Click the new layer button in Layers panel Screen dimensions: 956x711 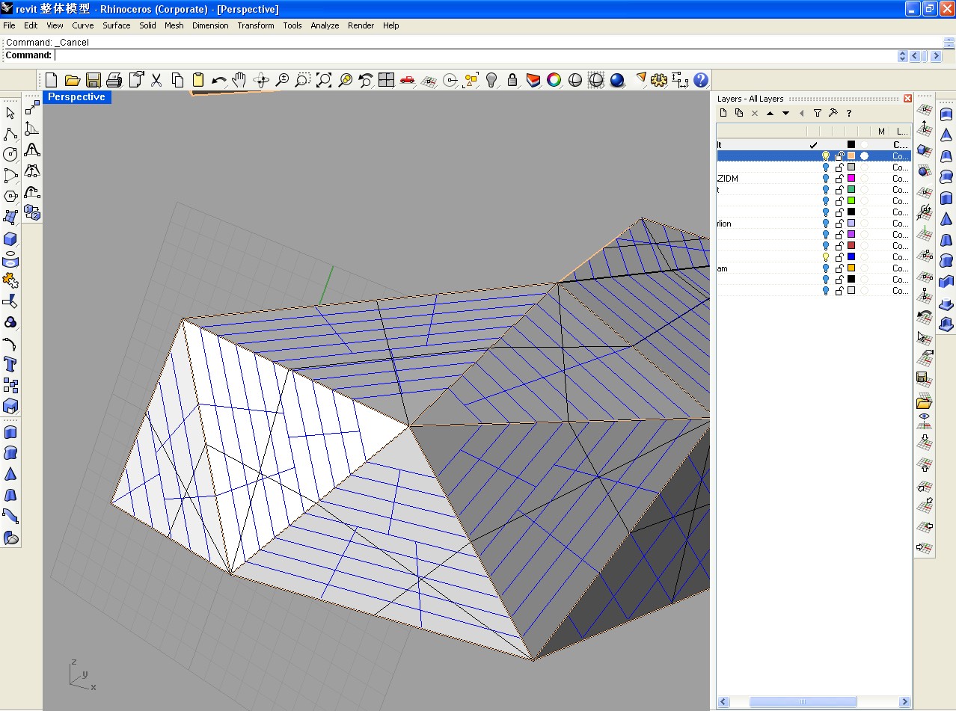point(723,114)
